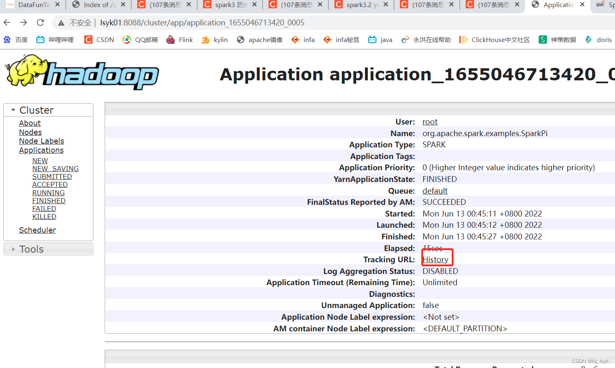Open the 哔哩哔哩 bookmark

click(55, 40)
